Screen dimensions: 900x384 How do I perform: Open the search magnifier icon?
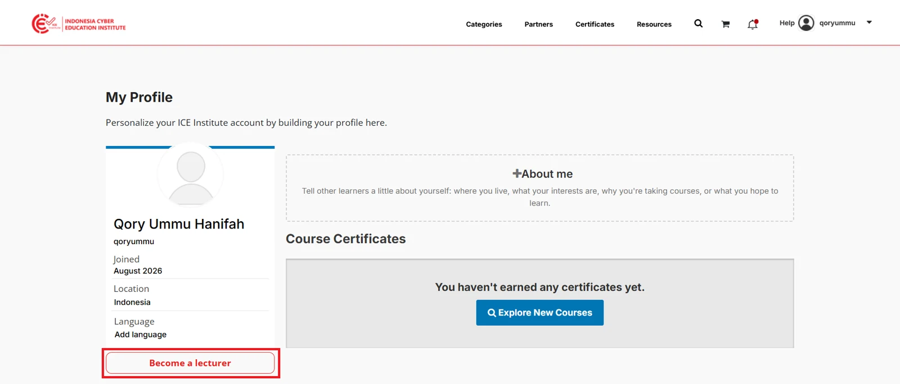pos(698,24)
